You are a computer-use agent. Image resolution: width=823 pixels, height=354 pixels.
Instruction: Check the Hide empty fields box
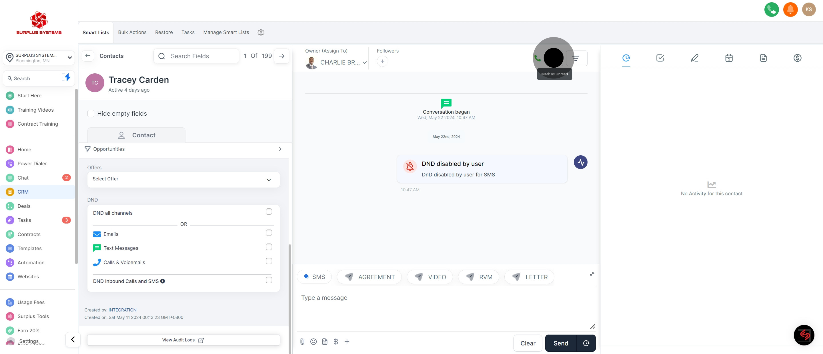[x=91, y=114]
